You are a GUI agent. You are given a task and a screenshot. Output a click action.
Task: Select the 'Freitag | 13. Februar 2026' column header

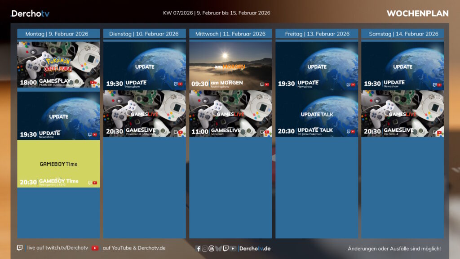coord(317,34)
